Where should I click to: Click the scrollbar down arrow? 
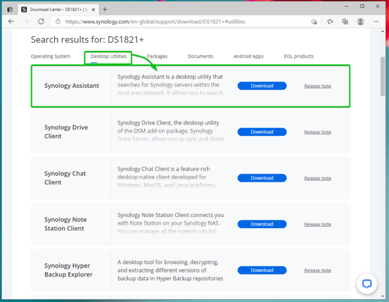pos(383,296)
